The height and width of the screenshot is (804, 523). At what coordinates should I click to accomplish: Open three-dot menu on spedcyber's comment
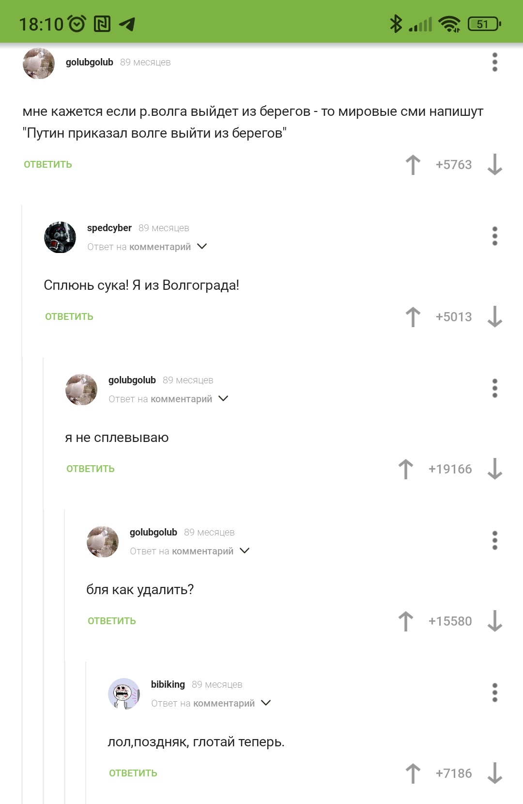(x=494, y=236)
